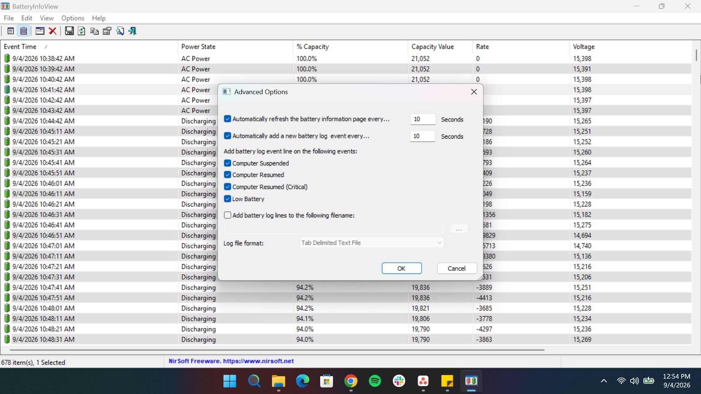Open the Options menu
The height and width of the screenshot is (394, 701).
coord(73,18)
